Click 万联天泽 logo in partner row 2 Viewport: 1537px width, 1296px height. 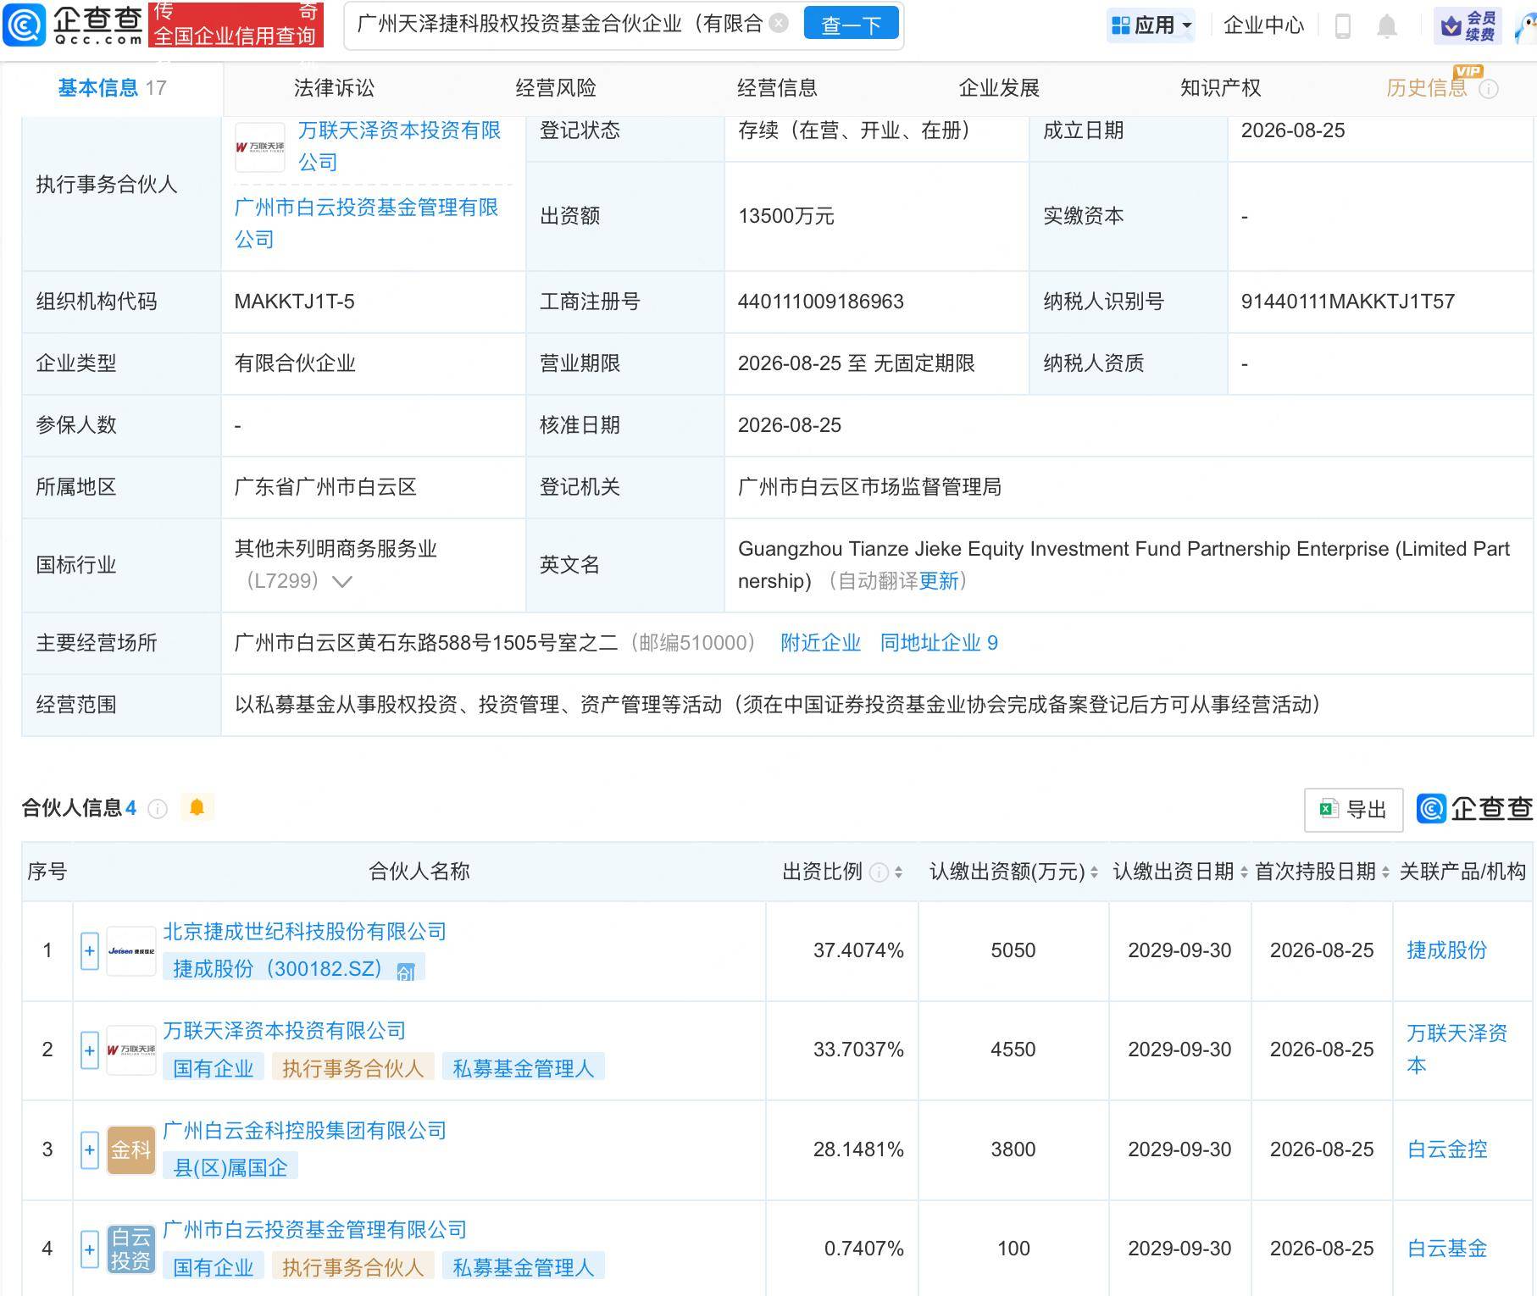tap(131, 1051)
